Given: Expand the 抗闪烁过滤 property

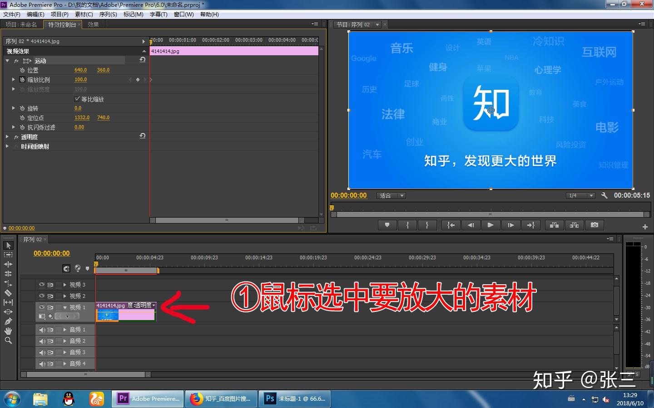Looking at the screenshot, I should pyautogui.click(x=13, y=127).
